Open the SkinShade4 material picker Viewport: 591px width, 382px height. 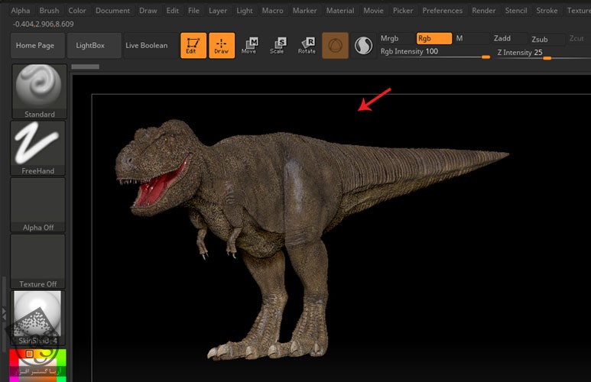(38, 317)
